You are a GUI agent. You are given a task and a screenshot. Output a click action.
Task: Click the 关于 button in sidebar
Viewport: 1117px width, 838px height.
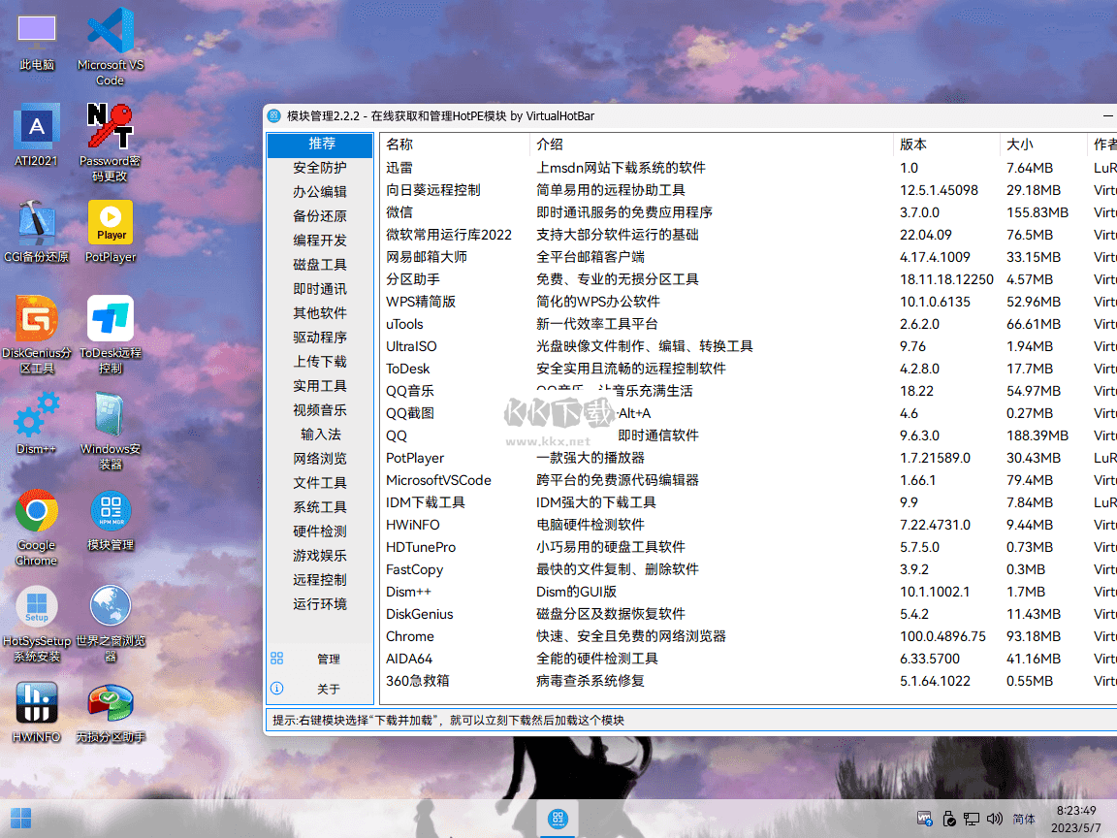(x=328, y=690)
